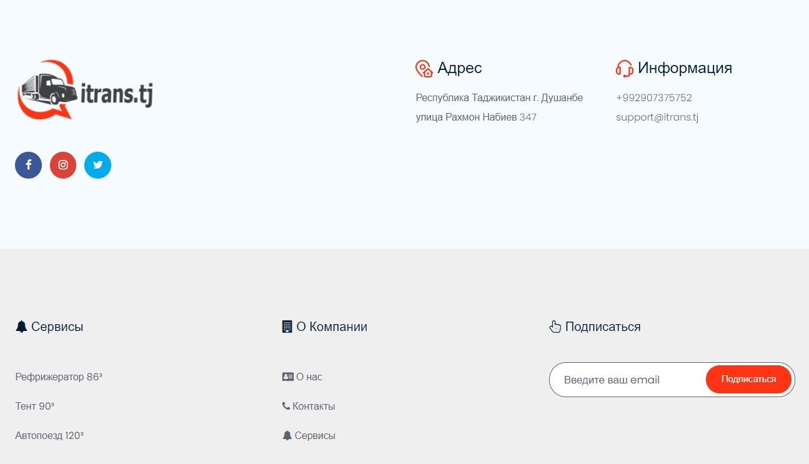
Task: Click the phone icon beside Контакты
Action: 286,406
